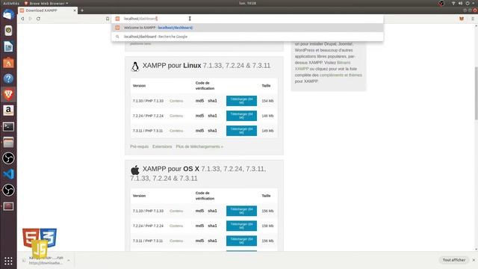Click the bookmark icon beside address bar

[x=108, y=19]
